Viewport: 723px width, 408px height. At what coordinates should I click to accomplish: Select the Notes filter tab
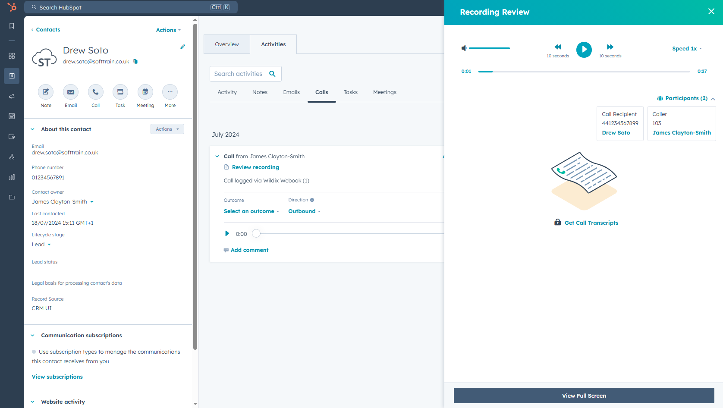tap(260, 92)
